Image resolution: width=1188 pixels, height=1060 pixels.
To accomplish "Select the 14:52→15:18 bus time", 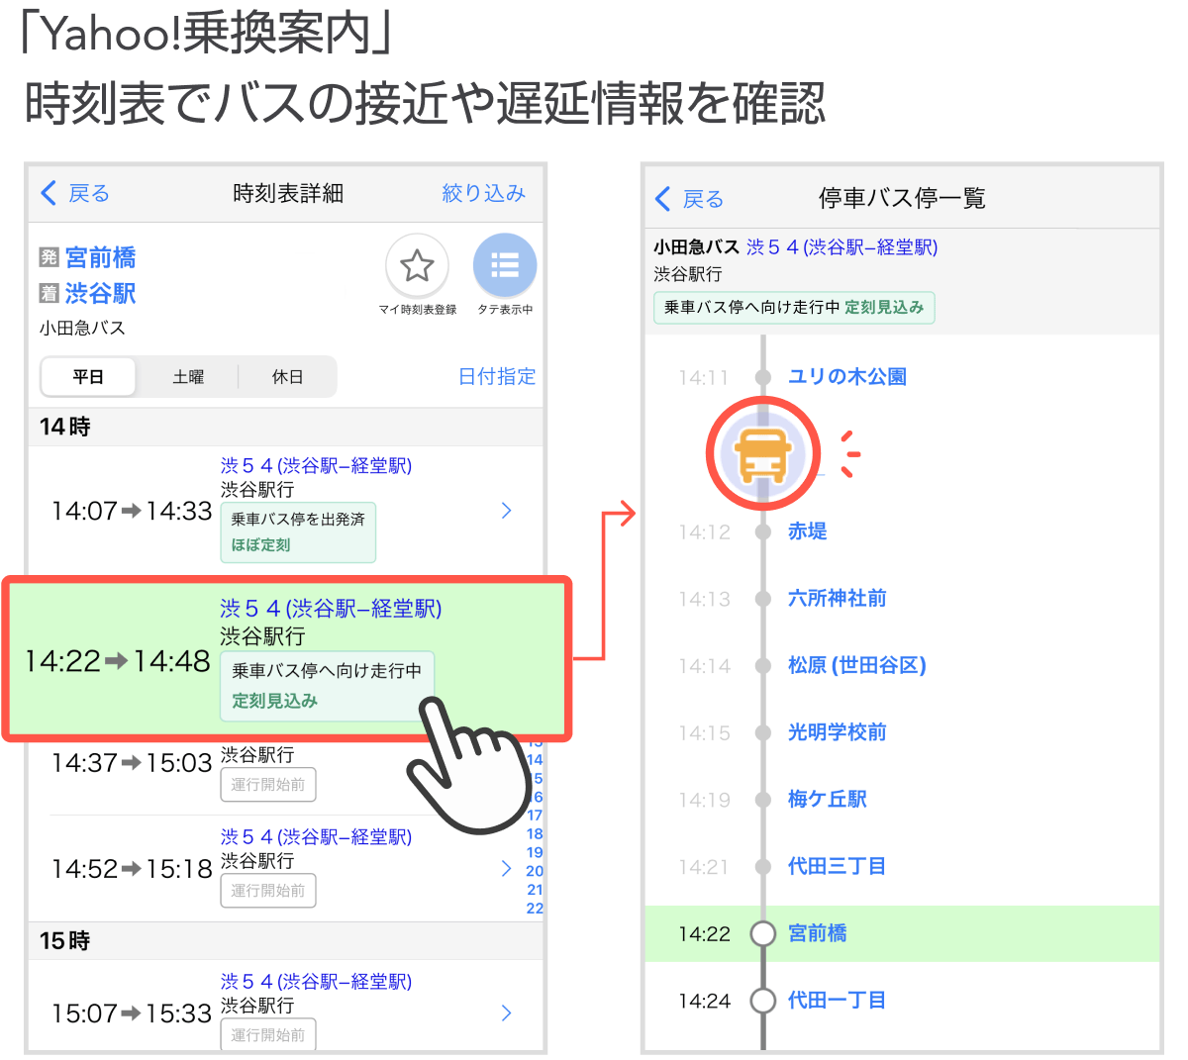I will [x=132, y=868].
